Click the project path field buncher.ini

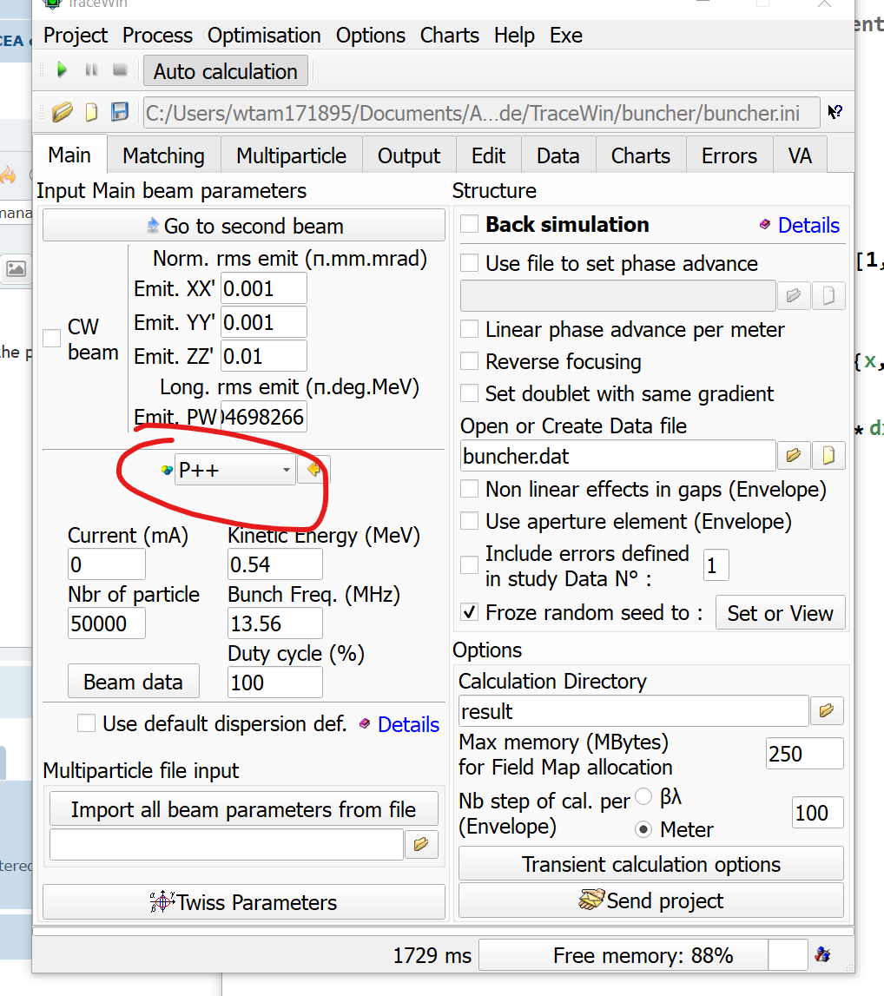(481, 113)
